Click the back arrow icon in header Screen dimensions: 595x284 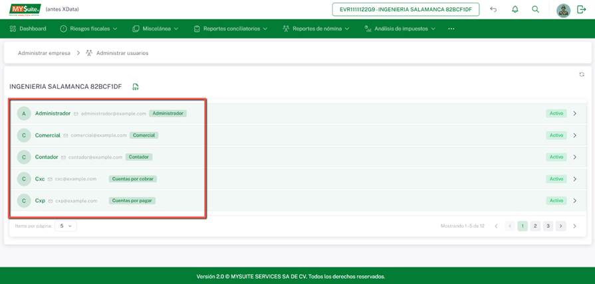(x=493, y=9)
